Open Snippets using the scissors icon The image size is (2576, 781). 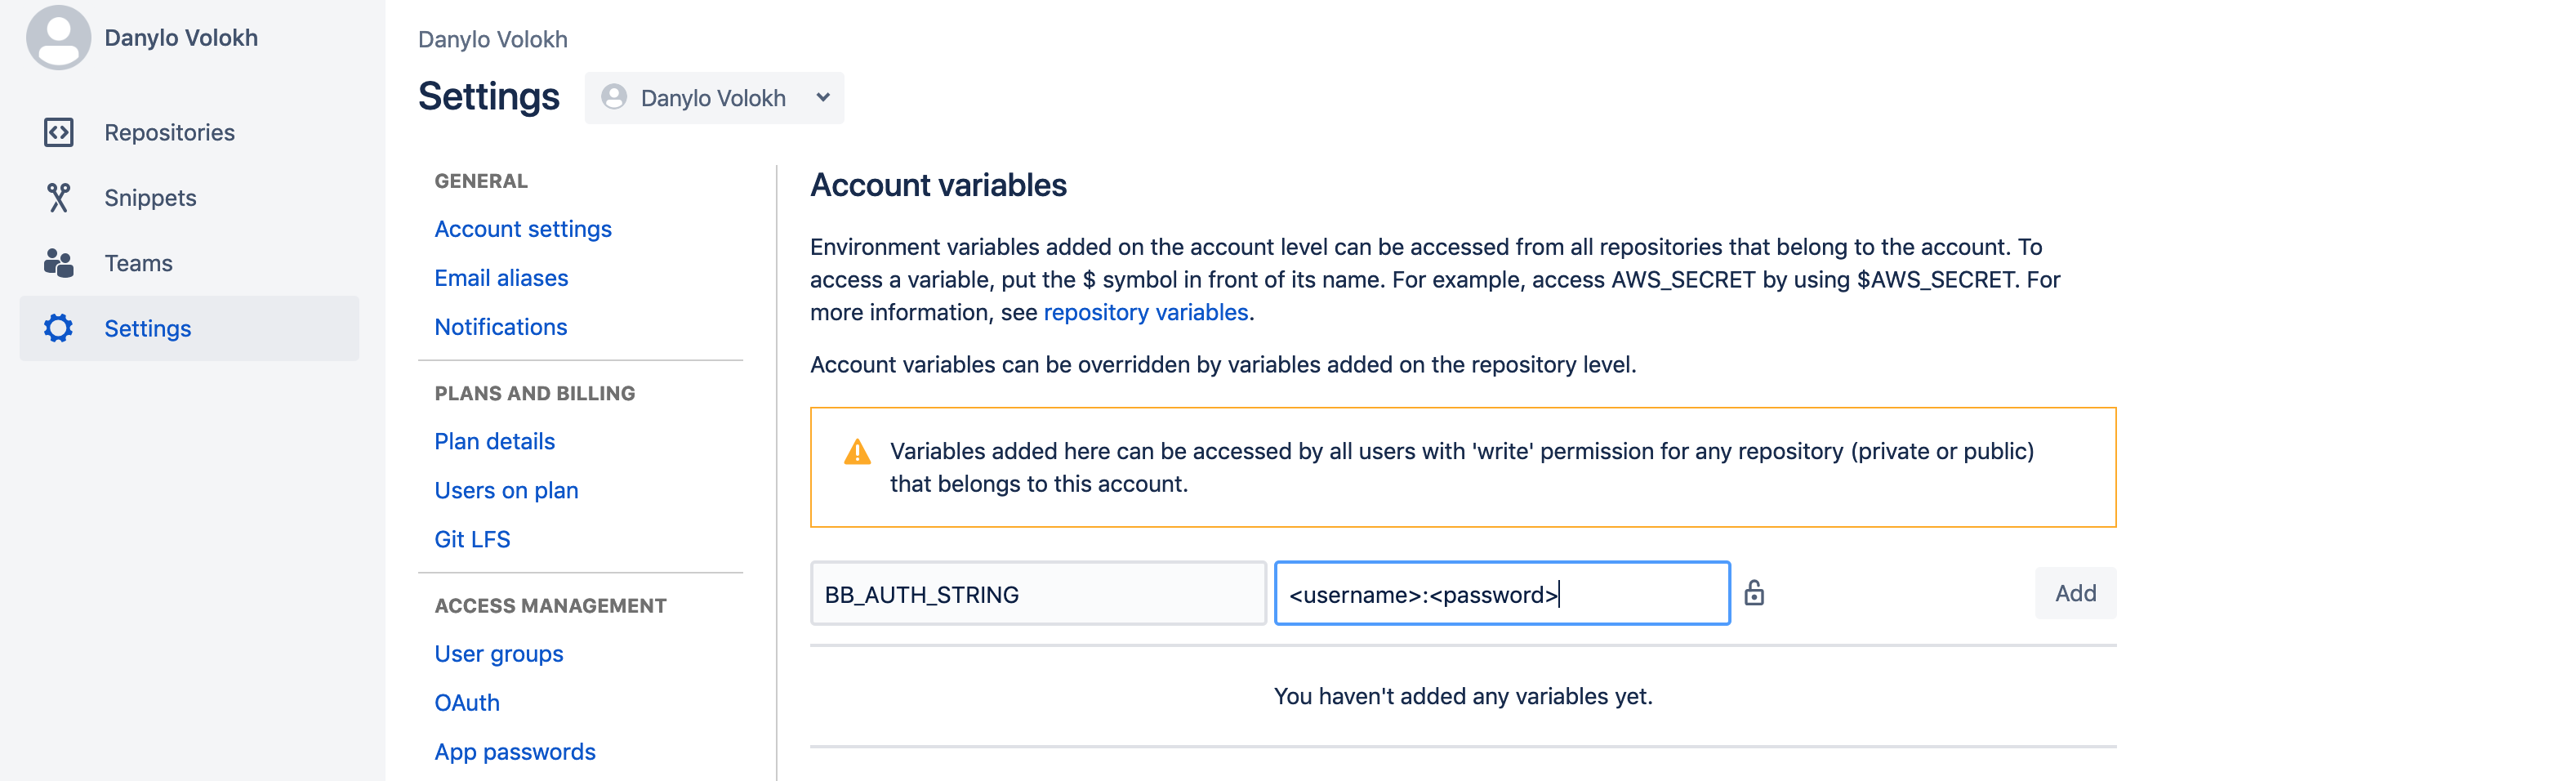click(59, 197)
